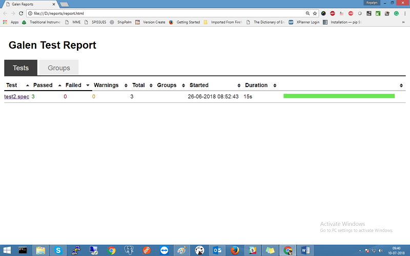Viewport: 410px width, 256px height.
Task: Sort the table by Started column
Action: pos(199,85)
